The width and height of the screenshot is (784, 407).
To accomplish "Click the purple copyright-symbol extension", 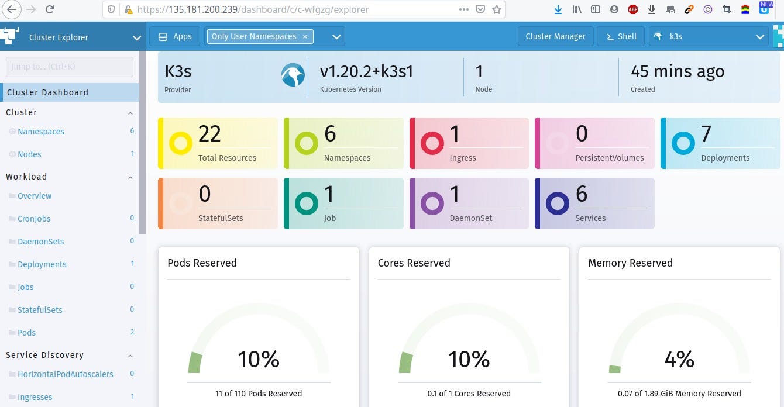I will pyautogui.click(x=708, y=9).
